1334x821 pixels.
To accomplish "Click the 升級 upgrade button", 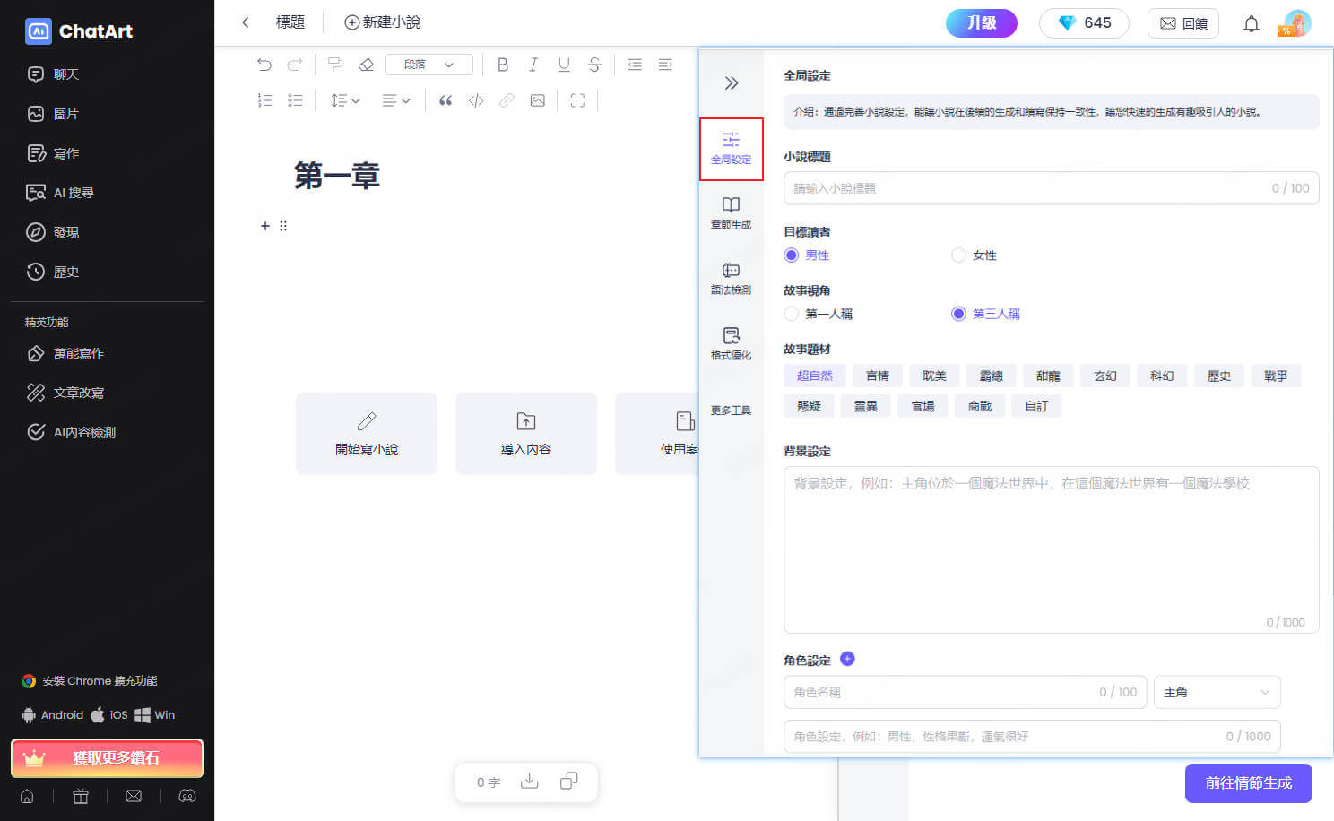I will tap(982, 23).
